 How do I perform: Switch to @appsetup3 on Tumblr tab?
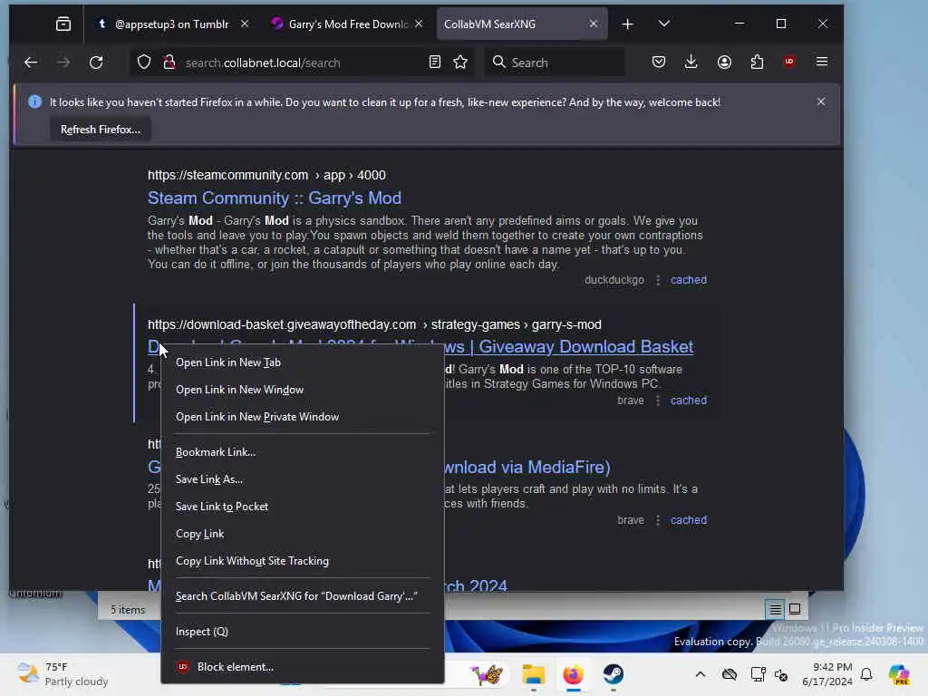(171, 24)
